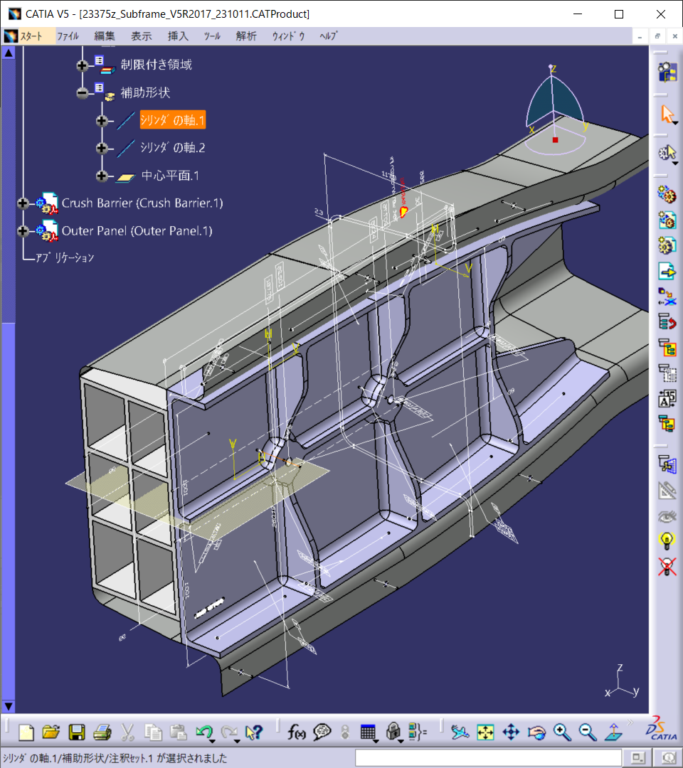Select シリンダの軸.2 in the tree

point(172,148)
